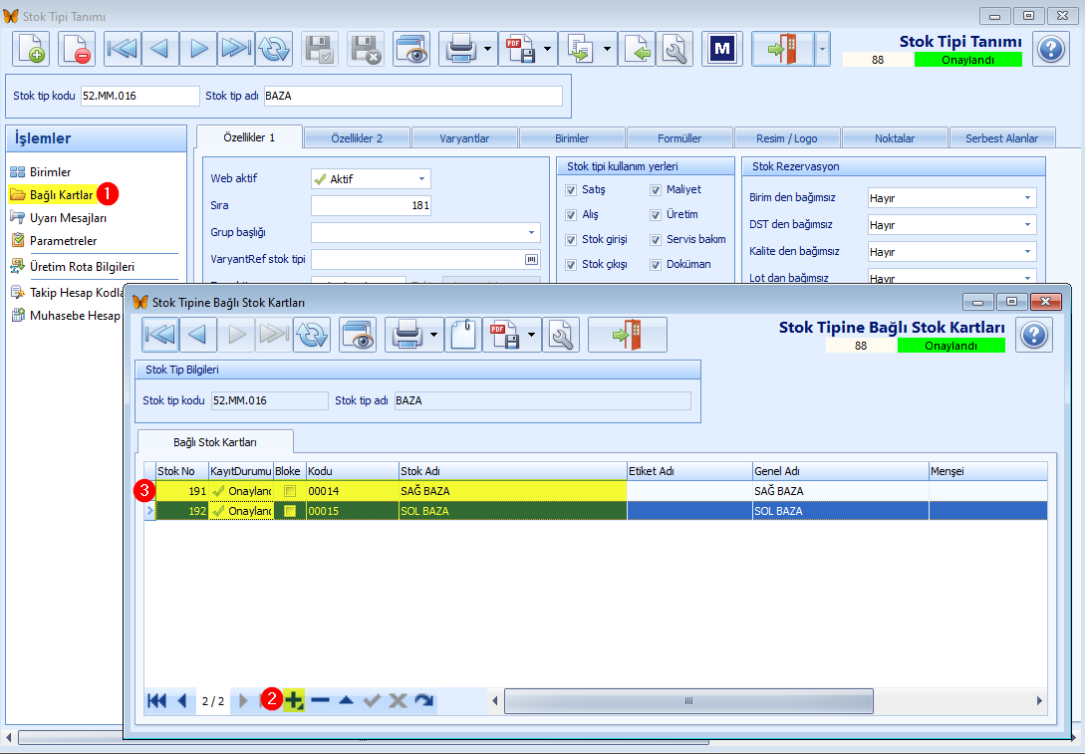Expand the PDF export dropdown arrow in main toolbar
Screen dimensions: 1085x754
click(547, 49)
